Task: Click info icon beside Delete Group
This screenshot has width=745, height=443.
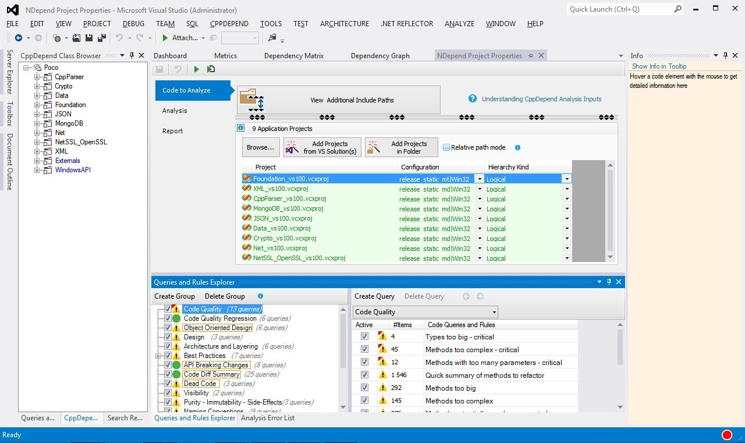Action: click(260, 296)
